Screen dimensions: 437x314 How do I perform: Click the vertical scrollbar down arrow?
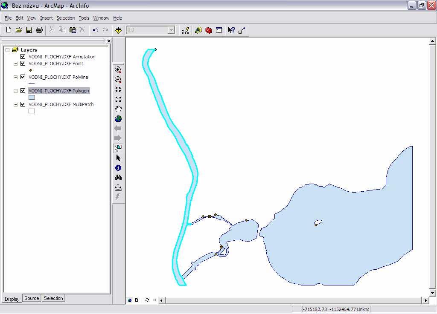click(432, 293)
